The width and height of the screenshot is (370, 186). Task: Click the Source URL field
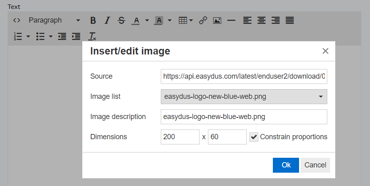point(244,76)
